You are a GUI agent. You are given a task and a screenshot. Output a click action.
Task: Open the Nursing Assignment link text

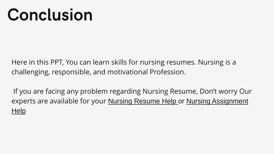(217, 101)
